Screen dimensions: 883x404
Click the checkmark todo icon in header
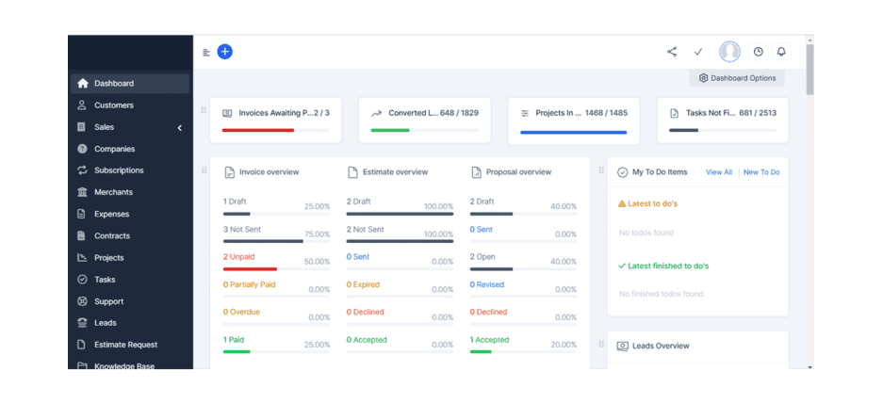698,52
